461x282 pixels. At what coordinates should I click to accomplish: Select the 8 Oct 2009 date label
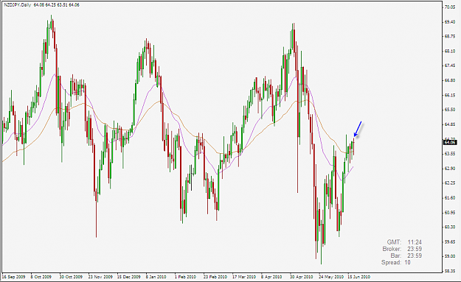[41, 277]
